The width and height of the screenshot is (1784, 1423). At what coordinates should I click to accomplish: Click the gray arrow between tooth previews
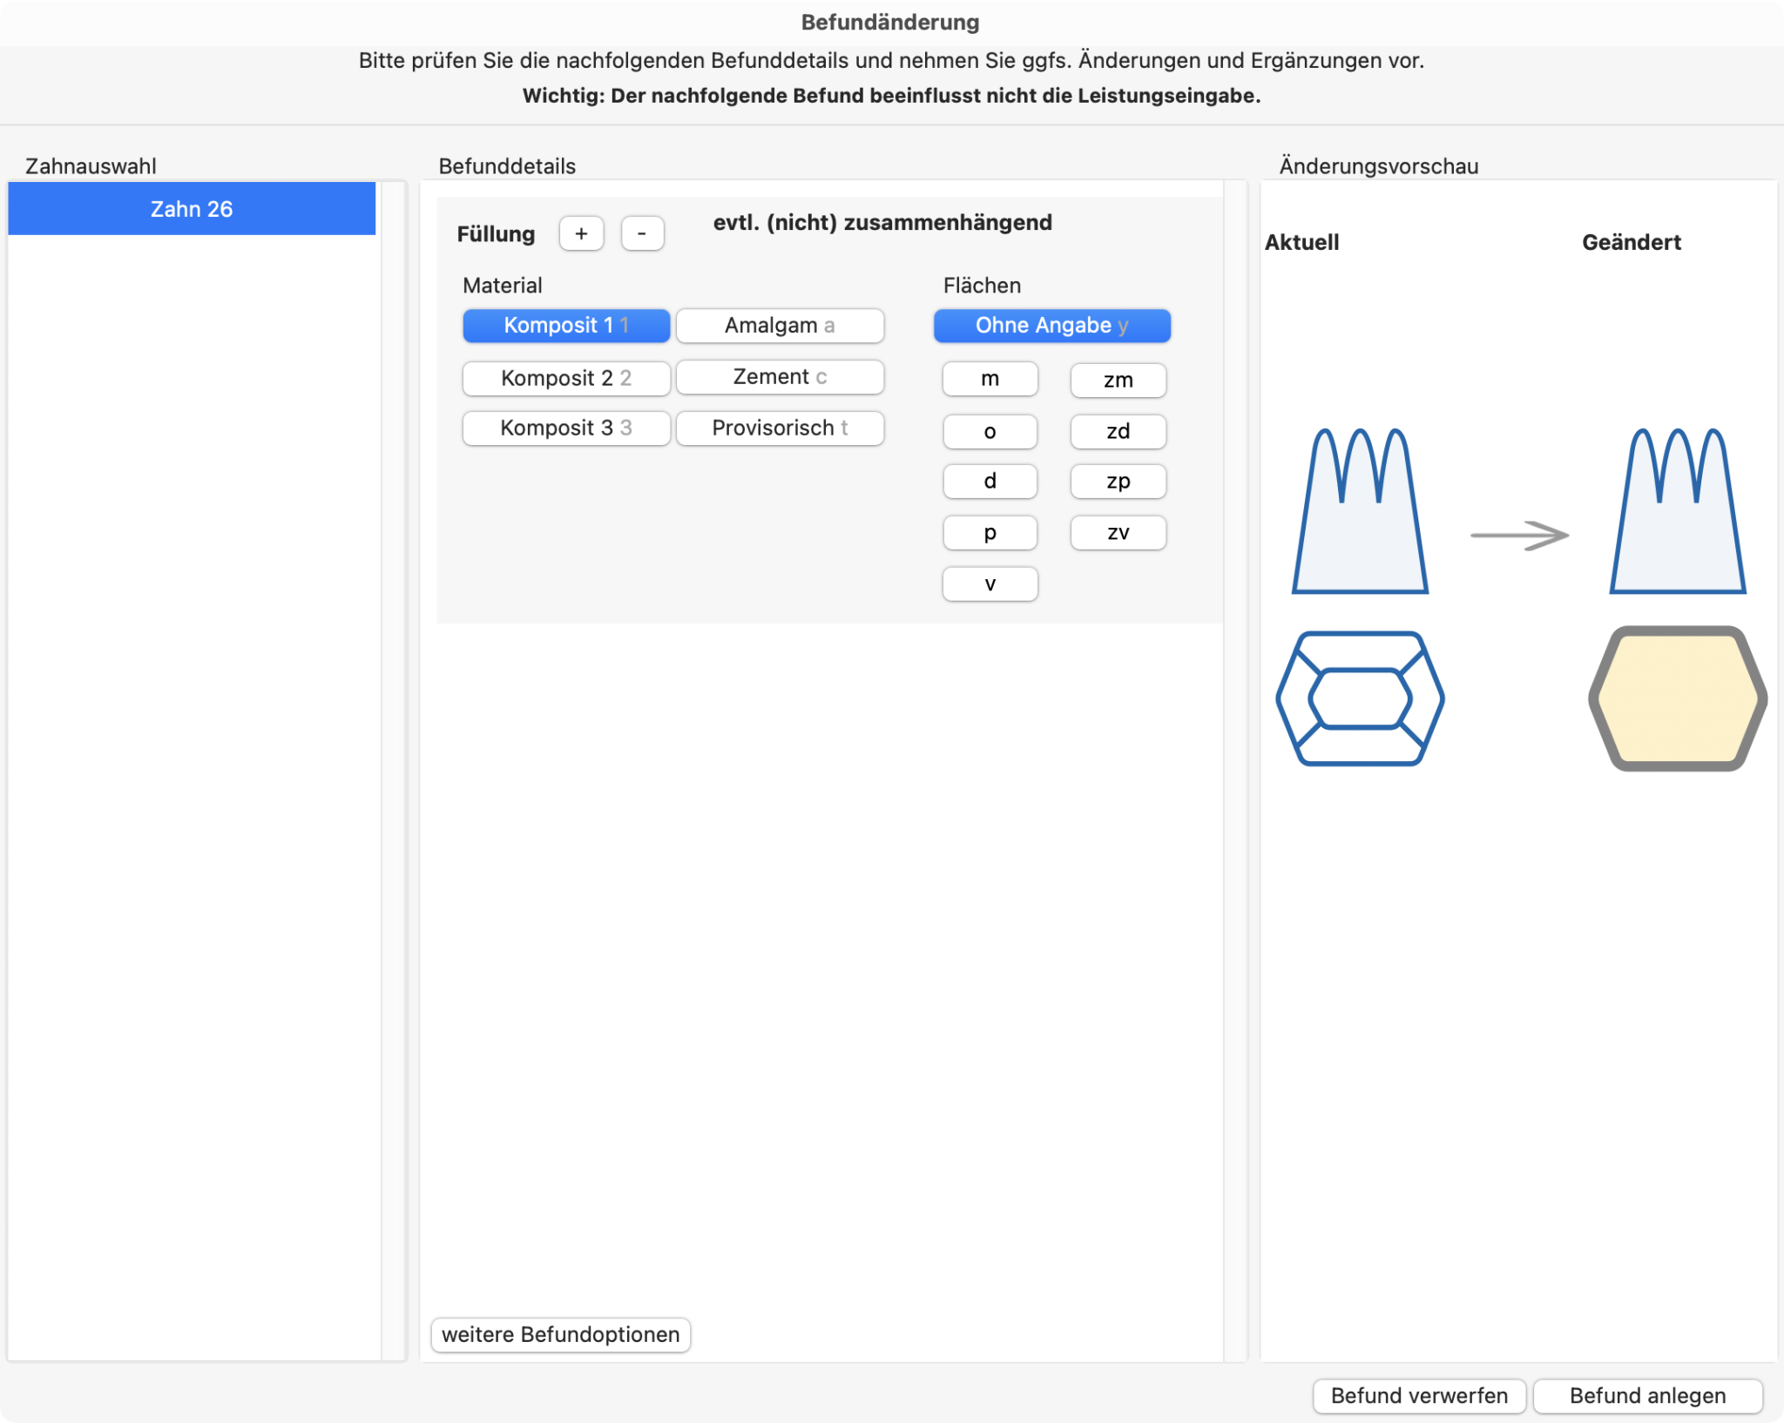[1519, 535]
